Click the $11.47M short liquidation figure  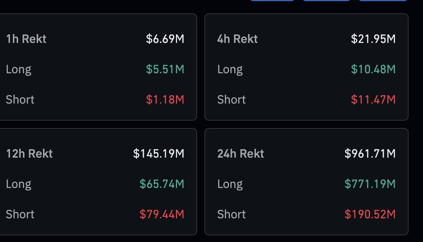point(373,100)
